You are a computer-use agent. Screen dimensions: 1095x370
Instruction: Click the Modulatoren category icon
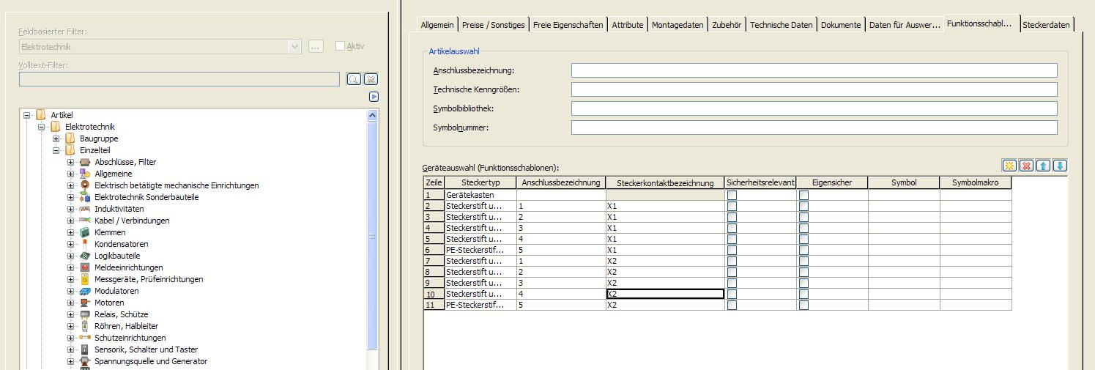[85, 291]
